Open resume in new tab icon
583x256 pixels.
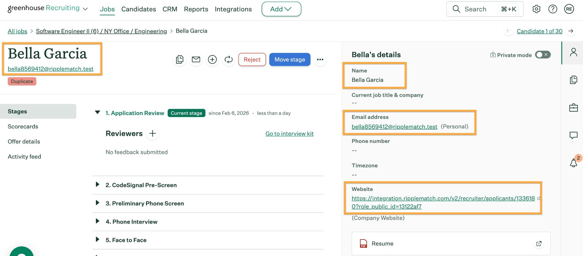[x=539, y=243]
